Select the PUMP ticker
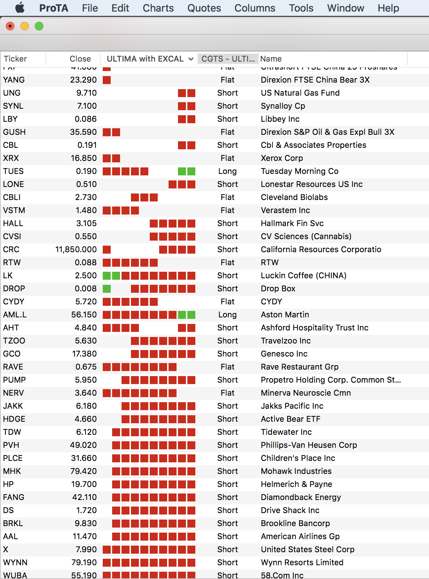The height and width of the screenshot is (579, 429). point(14,380)
